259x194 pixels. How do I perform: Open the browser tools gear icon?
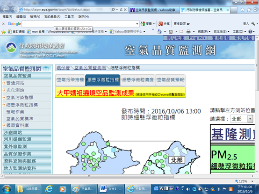[255, 10]
